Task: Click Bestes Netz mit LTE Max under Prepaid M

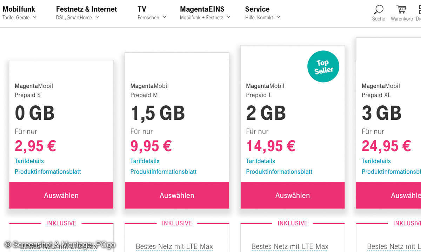Action: pyautogui.click(x=174, y=246)
